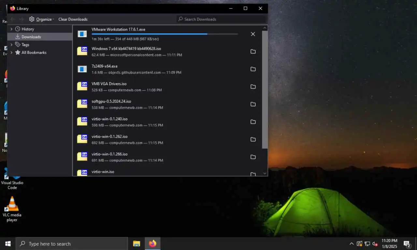This screenshot has width=417, height=250.
Task: Open containing folder for Windows 7 x64 iso
Action: [253, 51]
